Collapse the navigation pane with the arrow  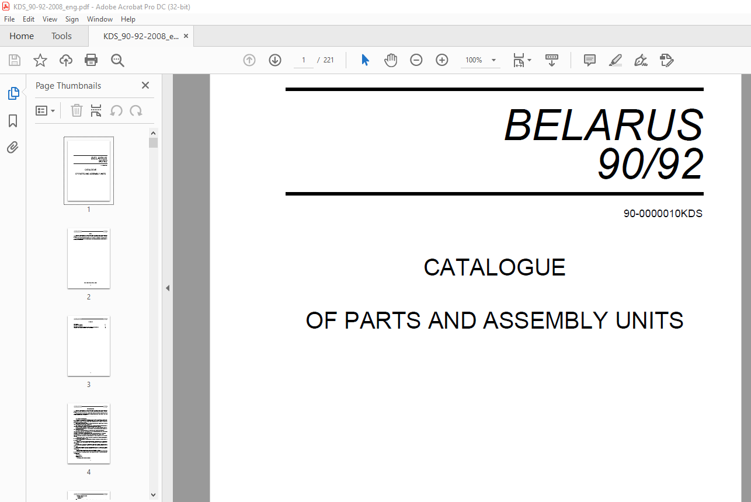click(168, 288)
